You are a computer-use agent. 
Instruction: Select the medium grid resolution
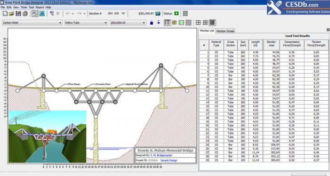coord(205,23)
